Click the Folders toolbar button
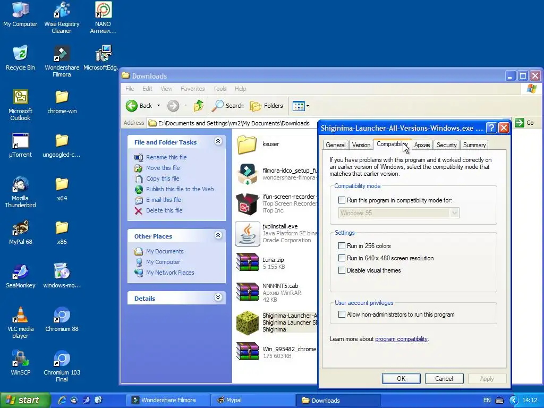The width and height of the screenshot is (544, 408). [267, 106]
